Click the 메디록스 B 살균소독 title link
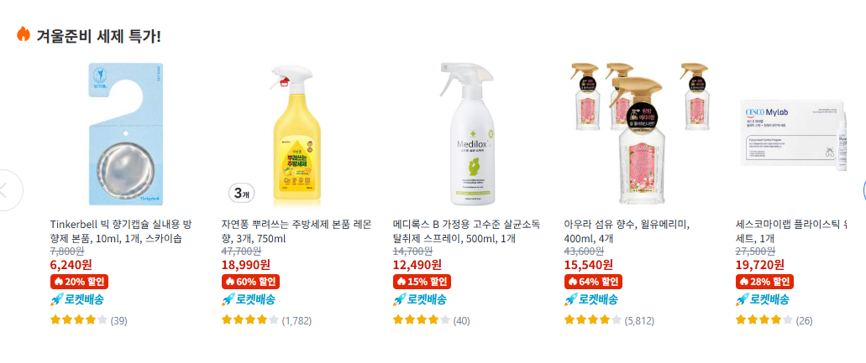The width and height of the screenshot is (866, 363). pyautogui.click(x=466, y=232)
